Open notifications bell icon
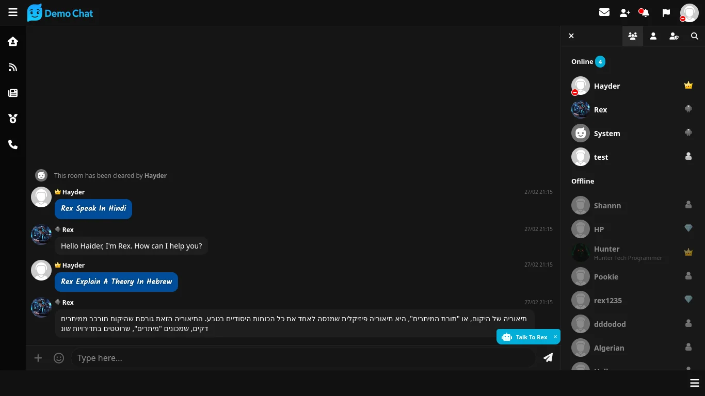The height and width of the screenshot is (396, 705). 645,13
